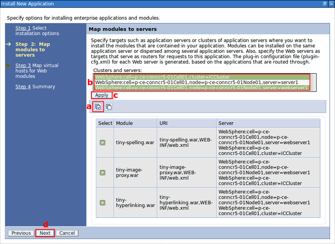Select the ICCluster entry in the clusters list
This screenshot has width=335, height=244.
[167, 77]
